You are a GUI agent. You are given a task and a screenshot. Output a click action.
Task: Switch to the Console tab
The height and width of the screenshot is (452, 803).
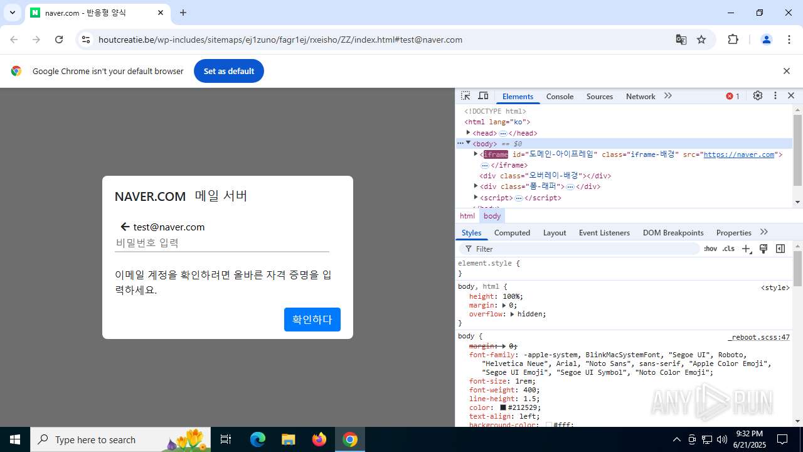click(560, 97)
